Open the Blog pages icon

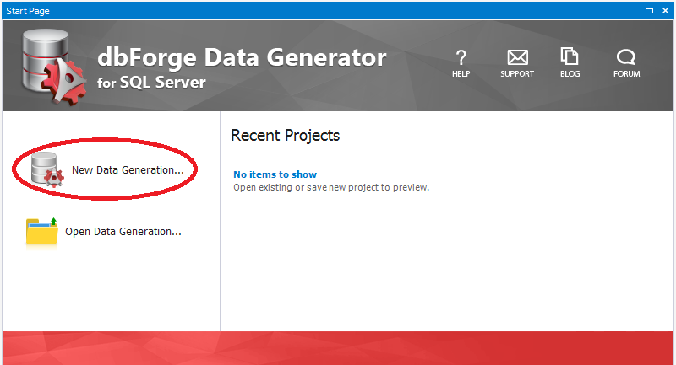[570, 56]
